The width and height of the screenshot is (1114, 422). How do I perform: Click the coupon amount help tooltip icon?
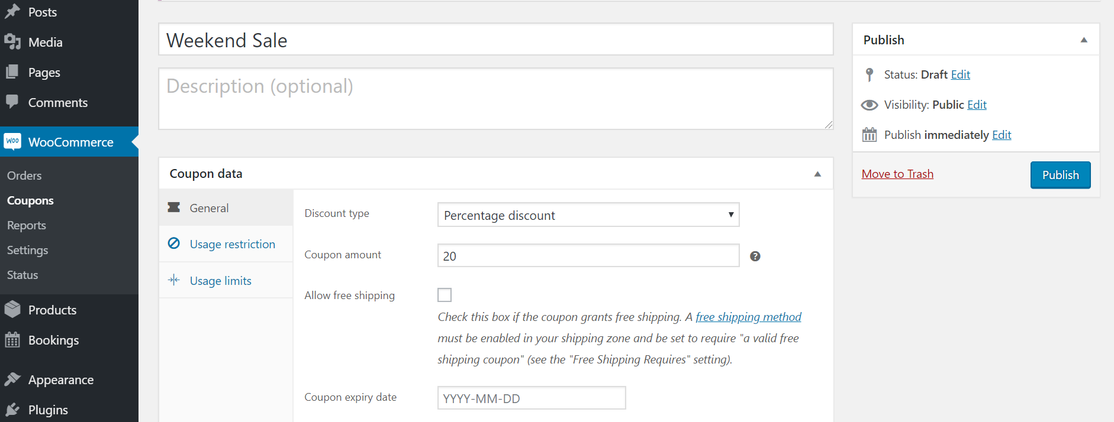pos(755,256)
